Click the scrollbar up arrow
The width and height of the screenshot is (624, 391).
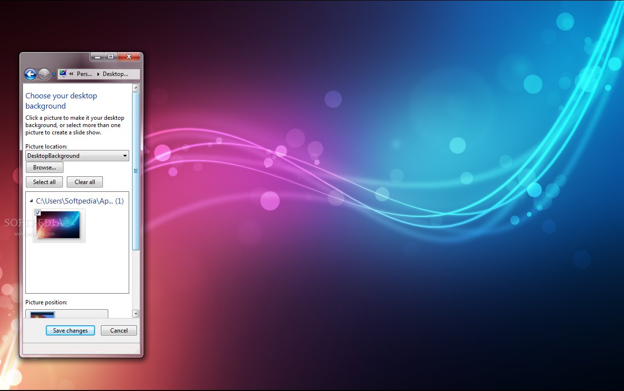pos(136,88)
